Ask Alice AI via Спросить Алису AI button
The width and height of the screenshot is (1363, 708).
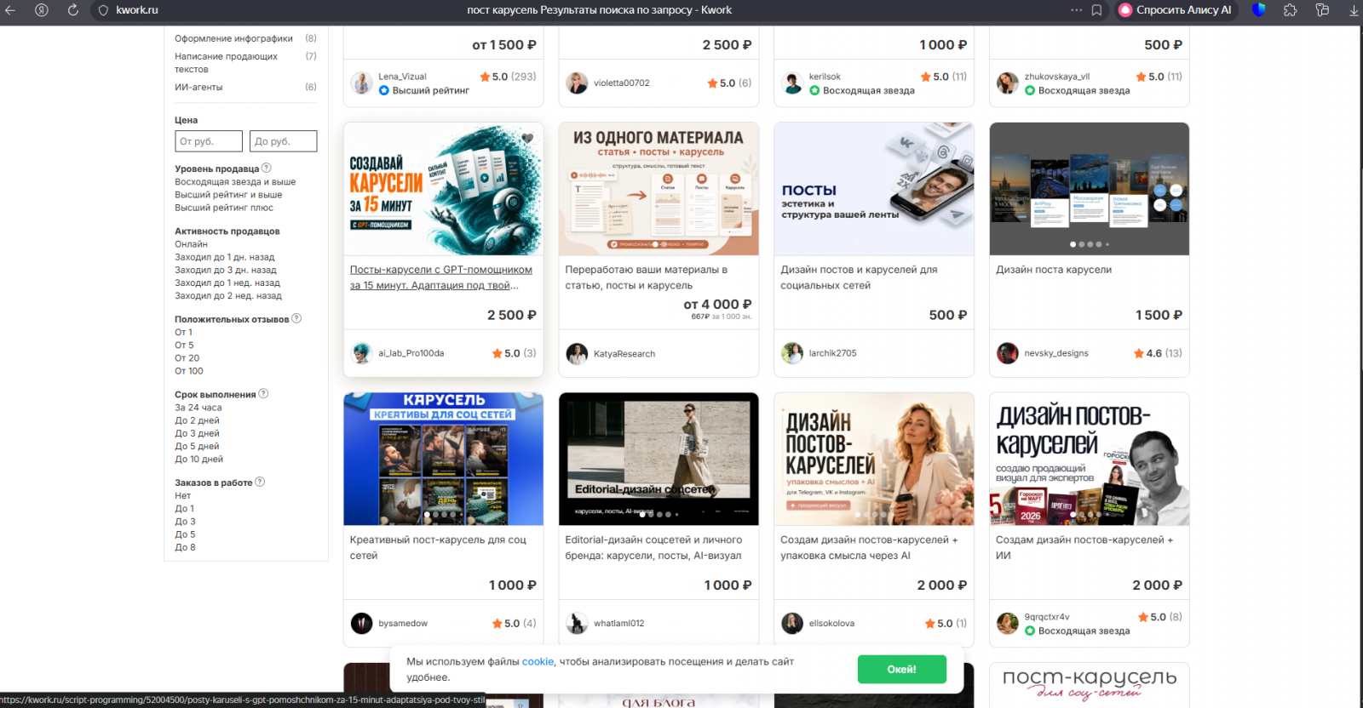point(1176,10)
